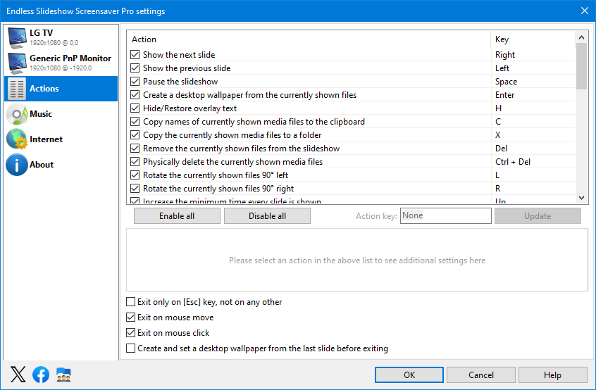Image resolution: width=596 pixels, height=390 pixels.
Task: Select the LG TV monitor icon
Action: click(17, 37)
